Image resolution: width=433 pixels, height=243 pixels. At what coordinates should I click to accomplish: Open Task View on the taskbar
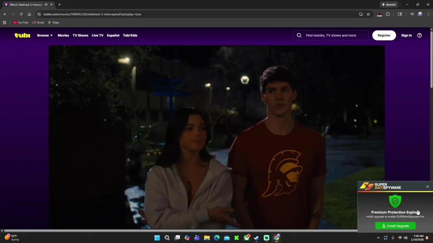[177, 238]
